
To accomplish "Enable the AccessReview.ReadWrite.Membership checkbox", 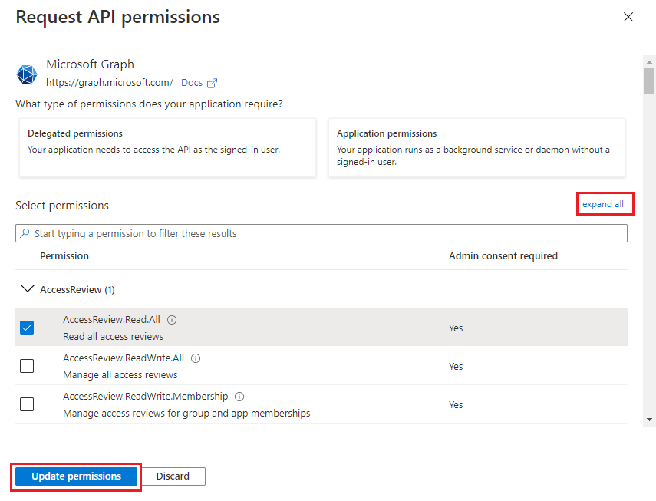I will click(27, 404).
